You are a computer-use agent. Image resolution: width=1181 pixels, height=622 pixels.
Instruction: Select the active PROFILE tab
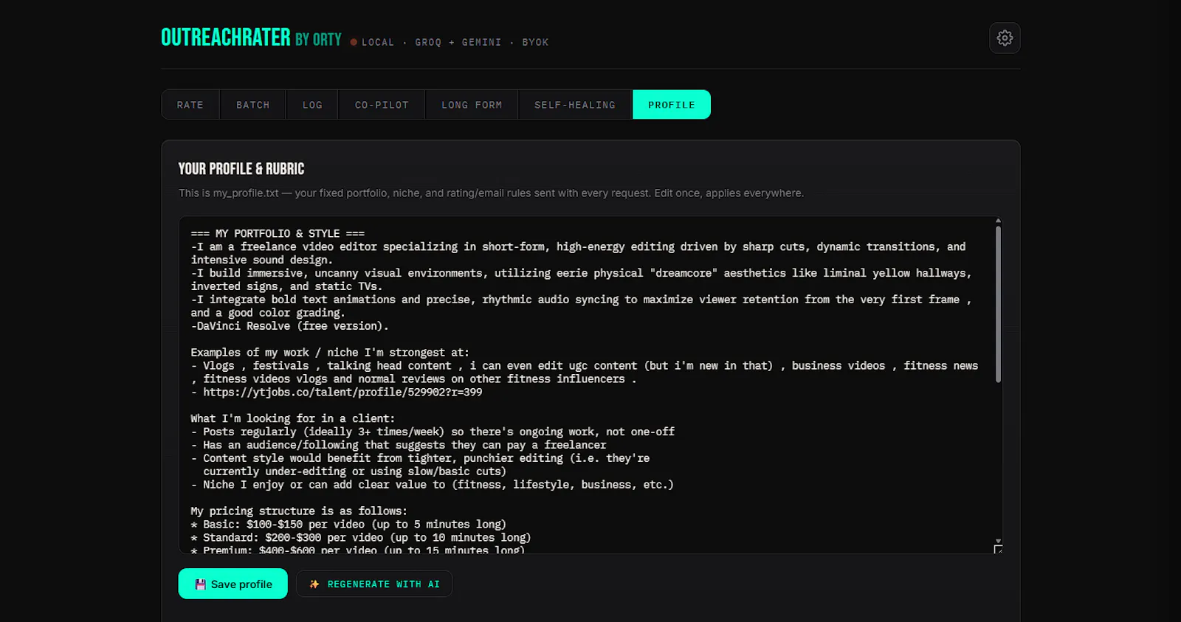672,105
